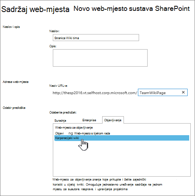Click the Adresa web-mjesta section label
195x196 pixels.
coord(16,82)
